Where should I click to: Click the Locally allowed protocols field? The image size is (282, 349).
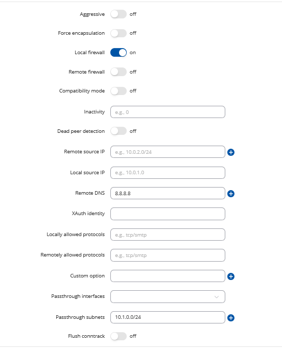click(168, 235)
